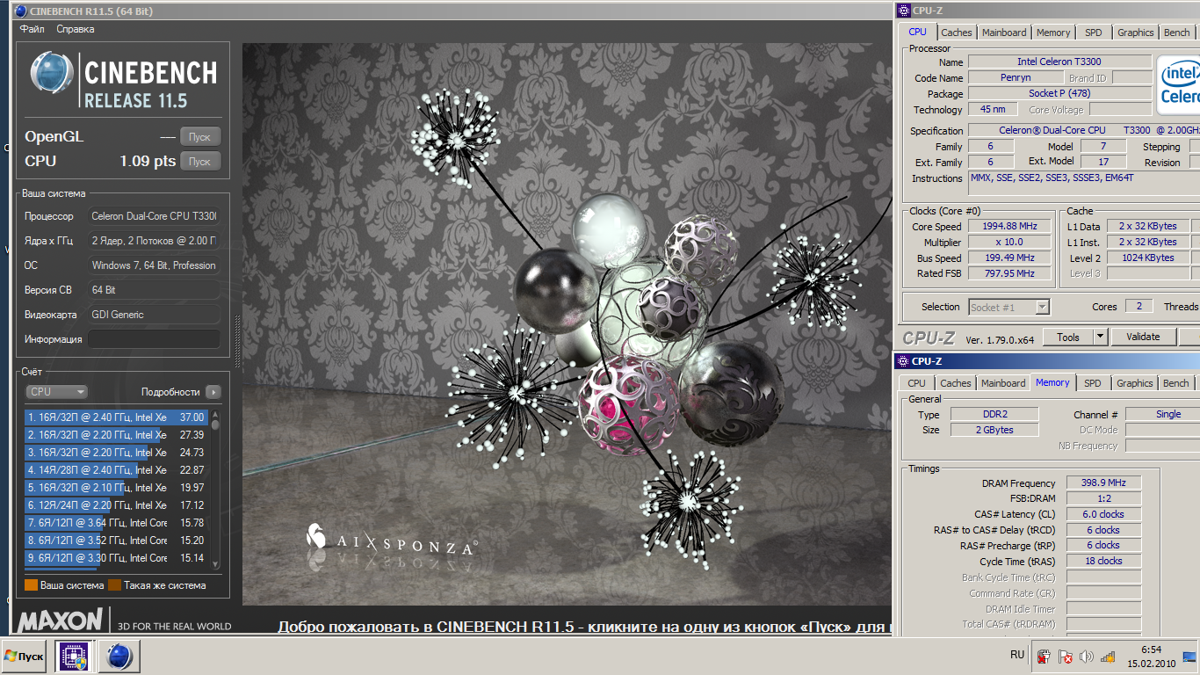The height and width of the screenshot is (675, 1200).
Task: Click the processor name field 'Intel Celeron T3300'
Action: point(1059,62)
